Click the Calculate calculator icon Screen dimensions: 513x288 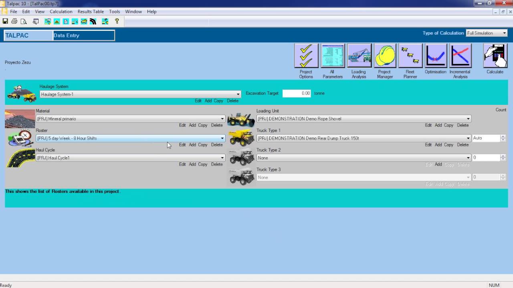(x=495, y=56)
